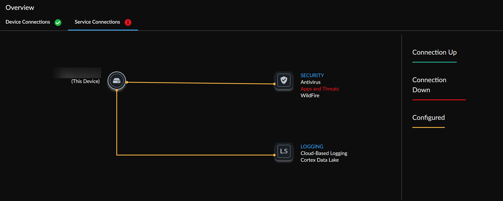
Task: Click the Security shield icon
Action: point(284,80)
